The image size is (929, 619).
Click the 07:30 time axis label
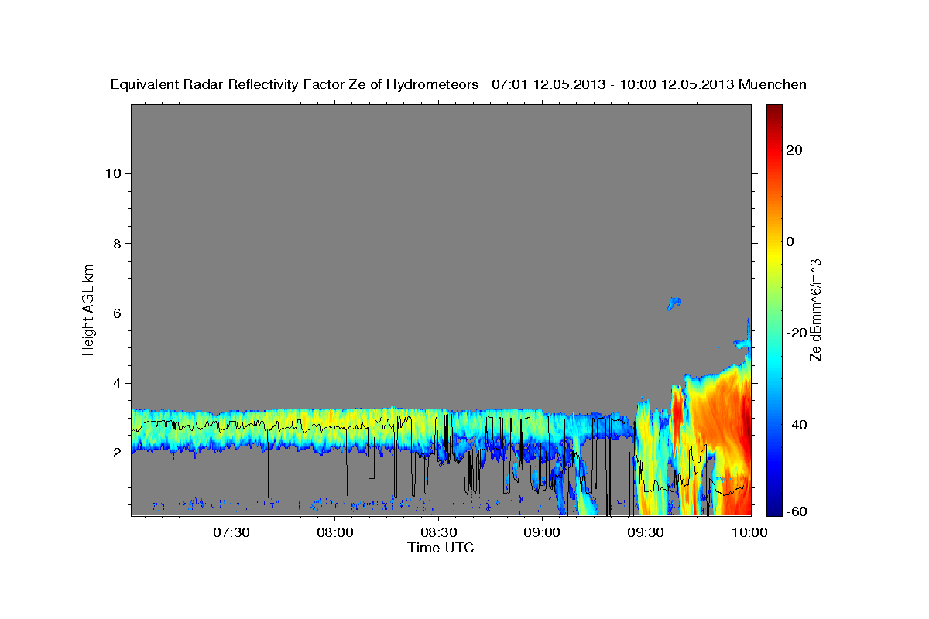tap(231, 532)
